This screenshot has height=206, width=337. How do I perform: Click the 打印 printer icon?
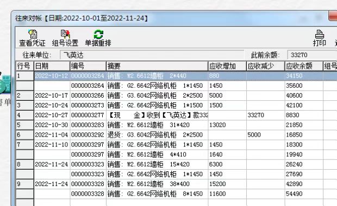(320, 34)
